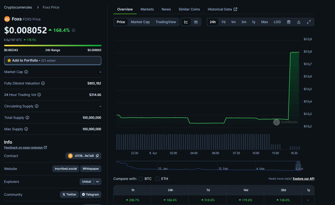Select 24h time range
The image size is (335, 205).
213,22
